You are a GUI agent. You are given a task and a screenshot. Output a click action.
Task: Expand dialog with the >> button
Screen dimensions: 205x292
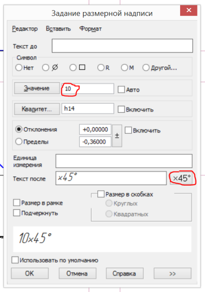tap(173, 274)
